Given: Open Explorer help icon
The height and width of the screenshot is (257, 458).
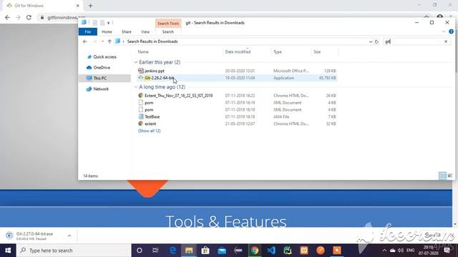Looking at the screenshot, I should pos(451,31).
